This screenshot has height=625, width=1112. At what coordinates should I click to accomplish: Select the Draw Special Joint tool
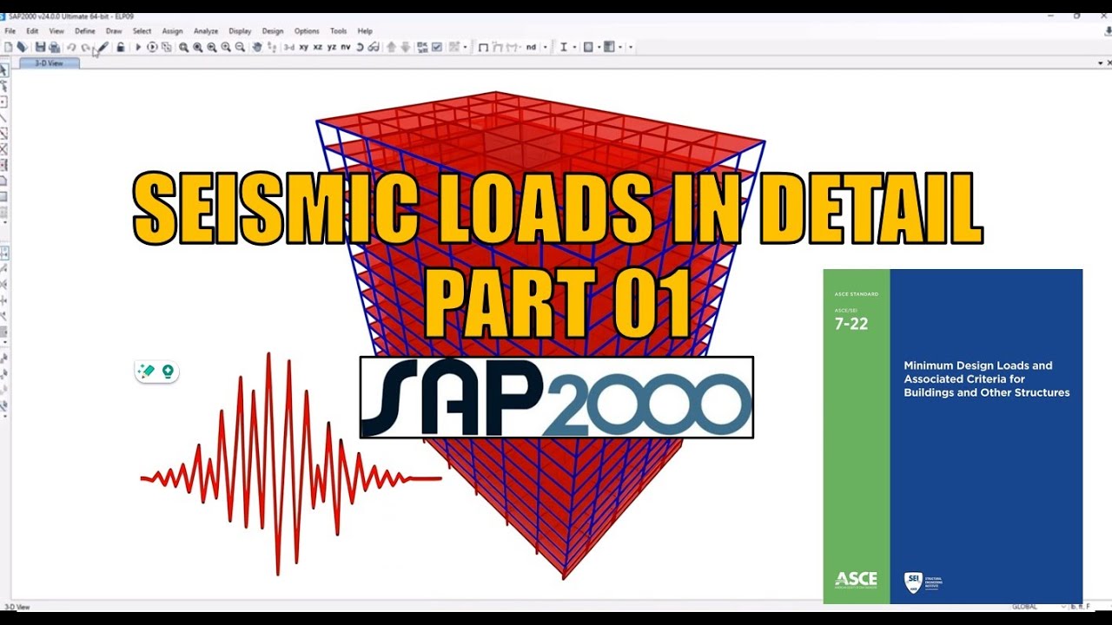pos(4,102)
